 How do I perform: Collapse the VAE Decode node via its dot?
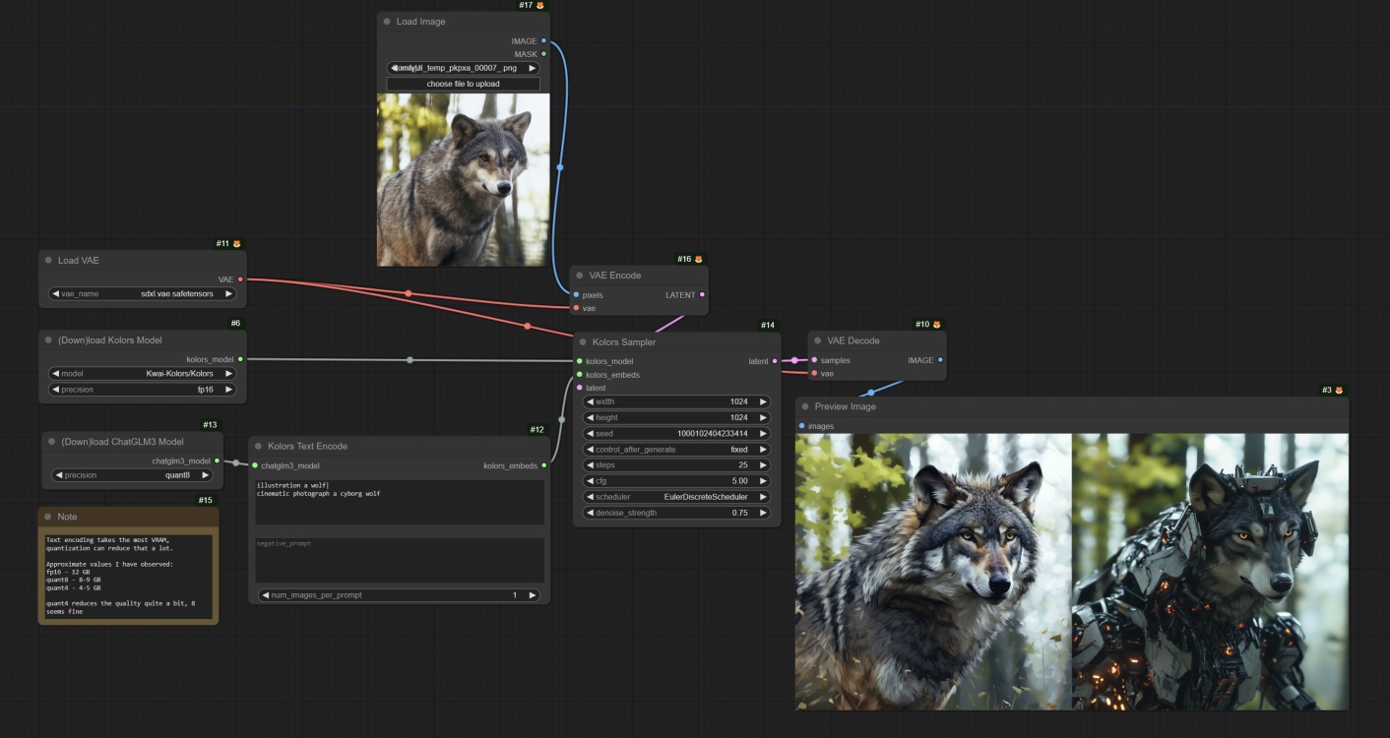817,341
